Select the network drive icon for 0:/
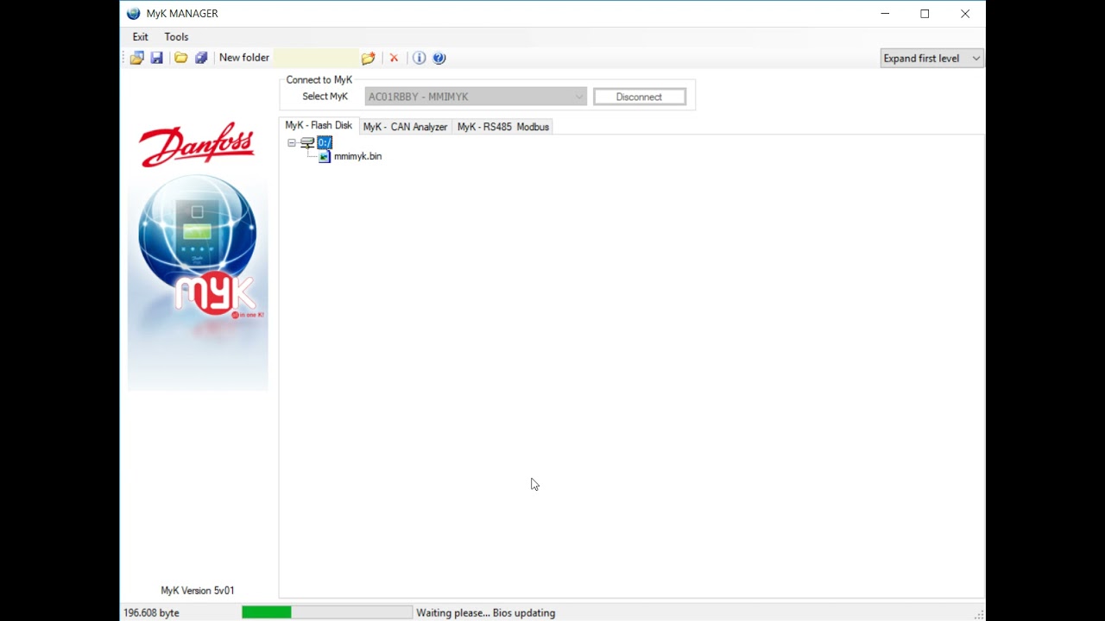This screenshot has width=1105, height=621. (307, 142)
